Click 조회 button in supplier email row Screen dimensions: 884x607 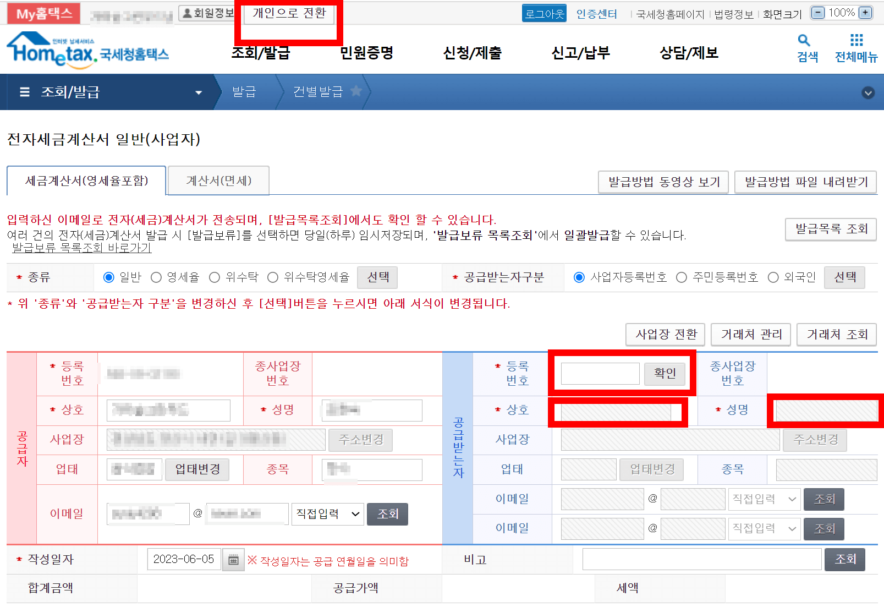pyautogui.click(x=387, y=514)
